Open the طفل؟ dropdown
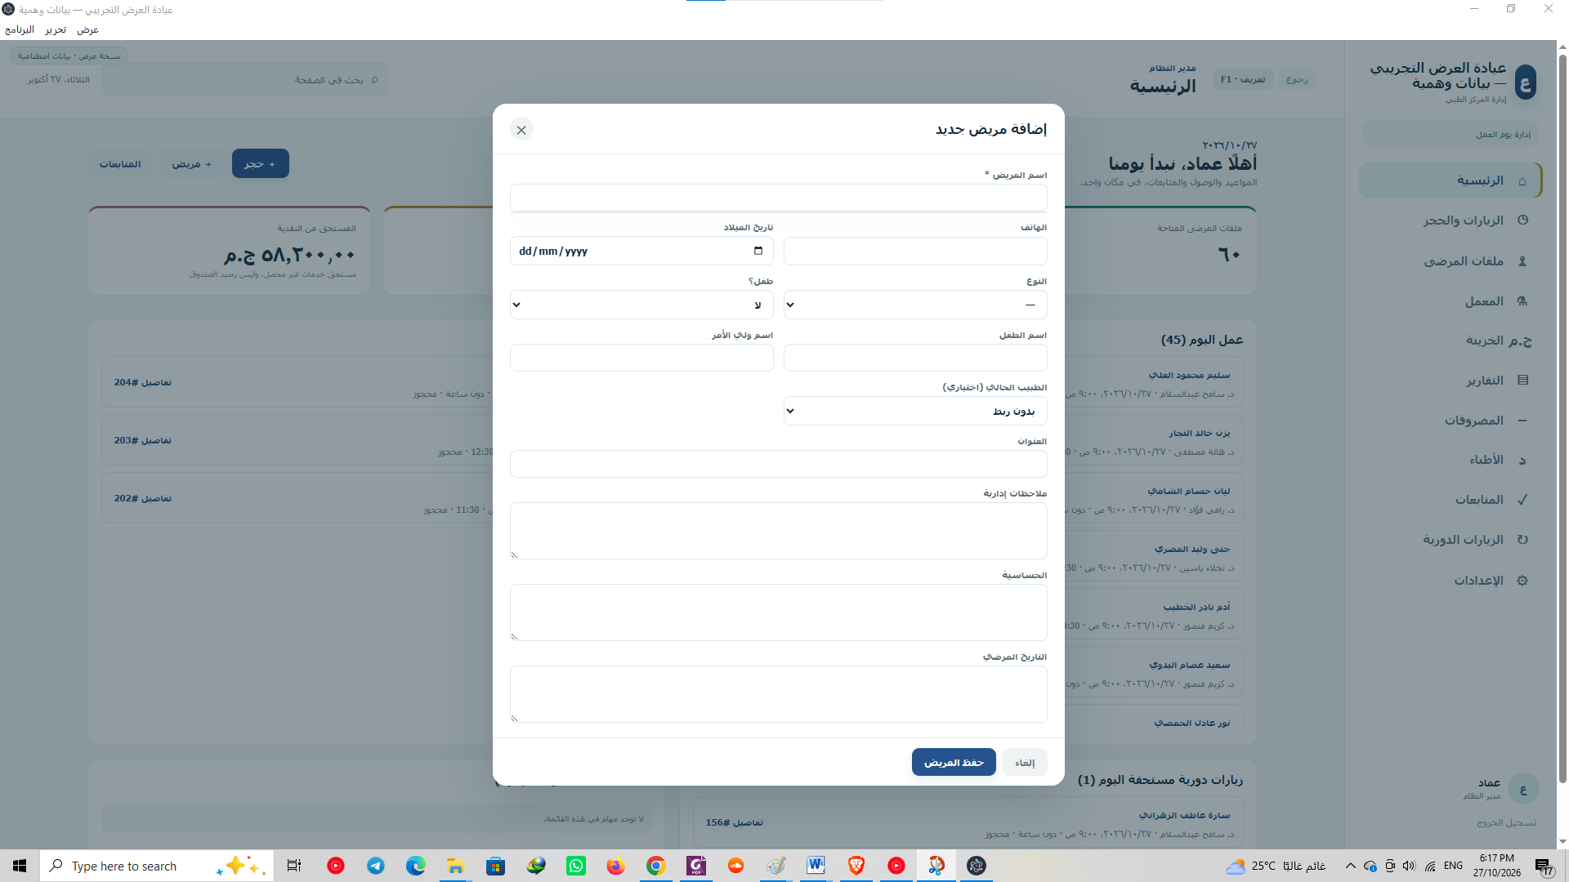 pyautogui.click(x=641, y=305)
